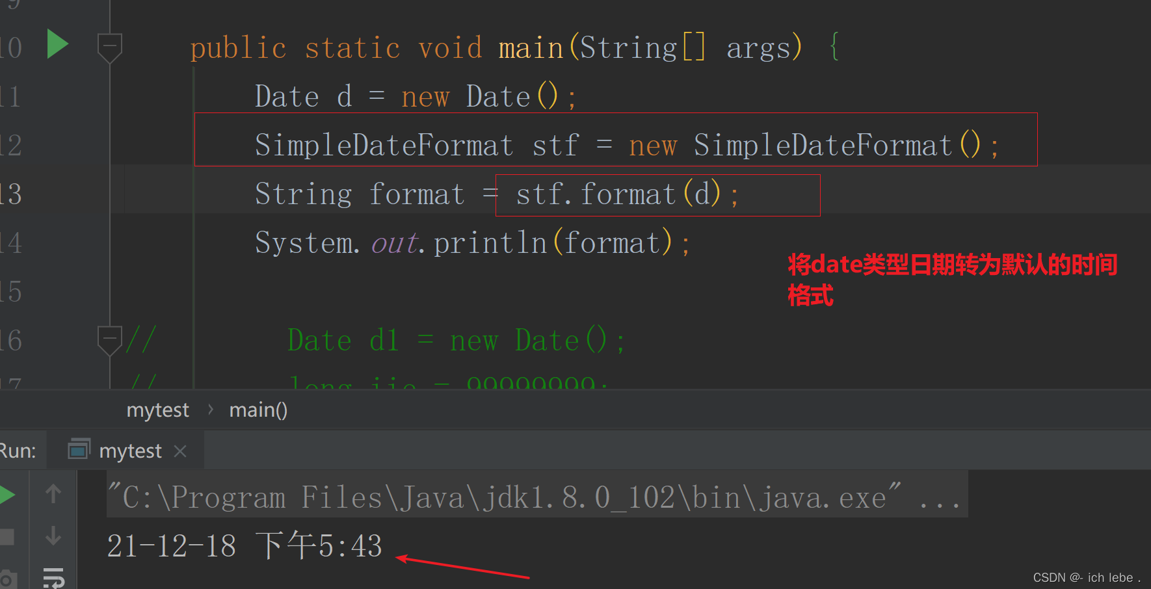This screenshot has height=589, width=1151.
Task: Close the mytest Run tab
Action: point(180,451)
